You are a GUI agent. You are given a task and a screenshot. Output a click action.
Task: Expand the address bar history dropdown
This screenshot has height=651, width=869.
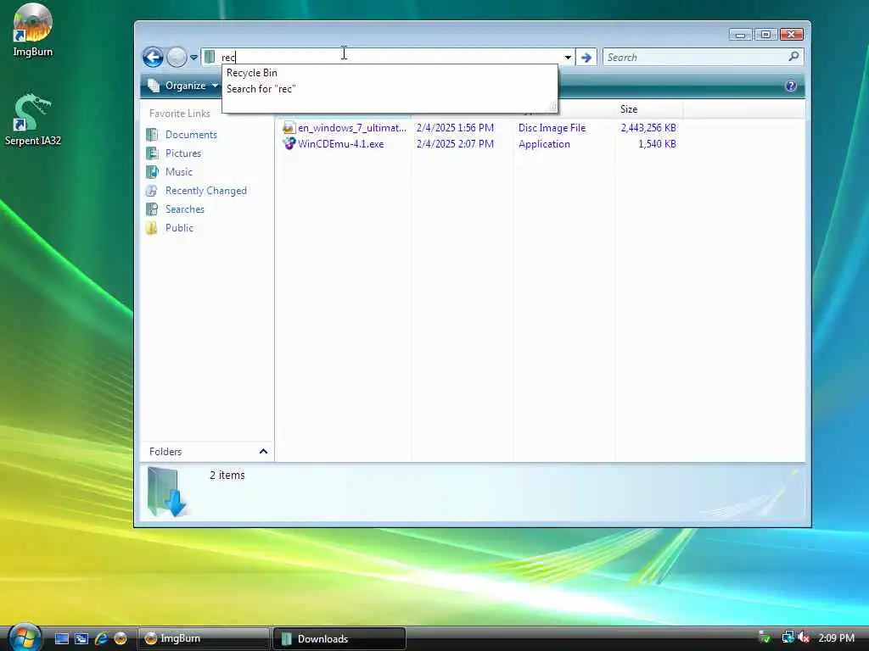point(568,57)
